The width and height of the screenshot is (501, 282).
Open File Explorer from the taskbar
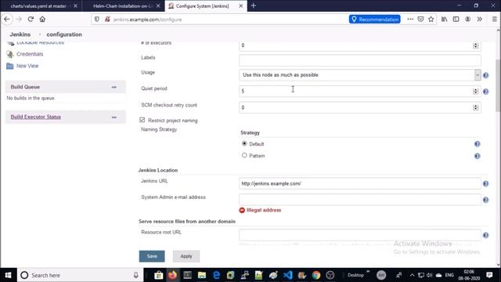point(202,275)
